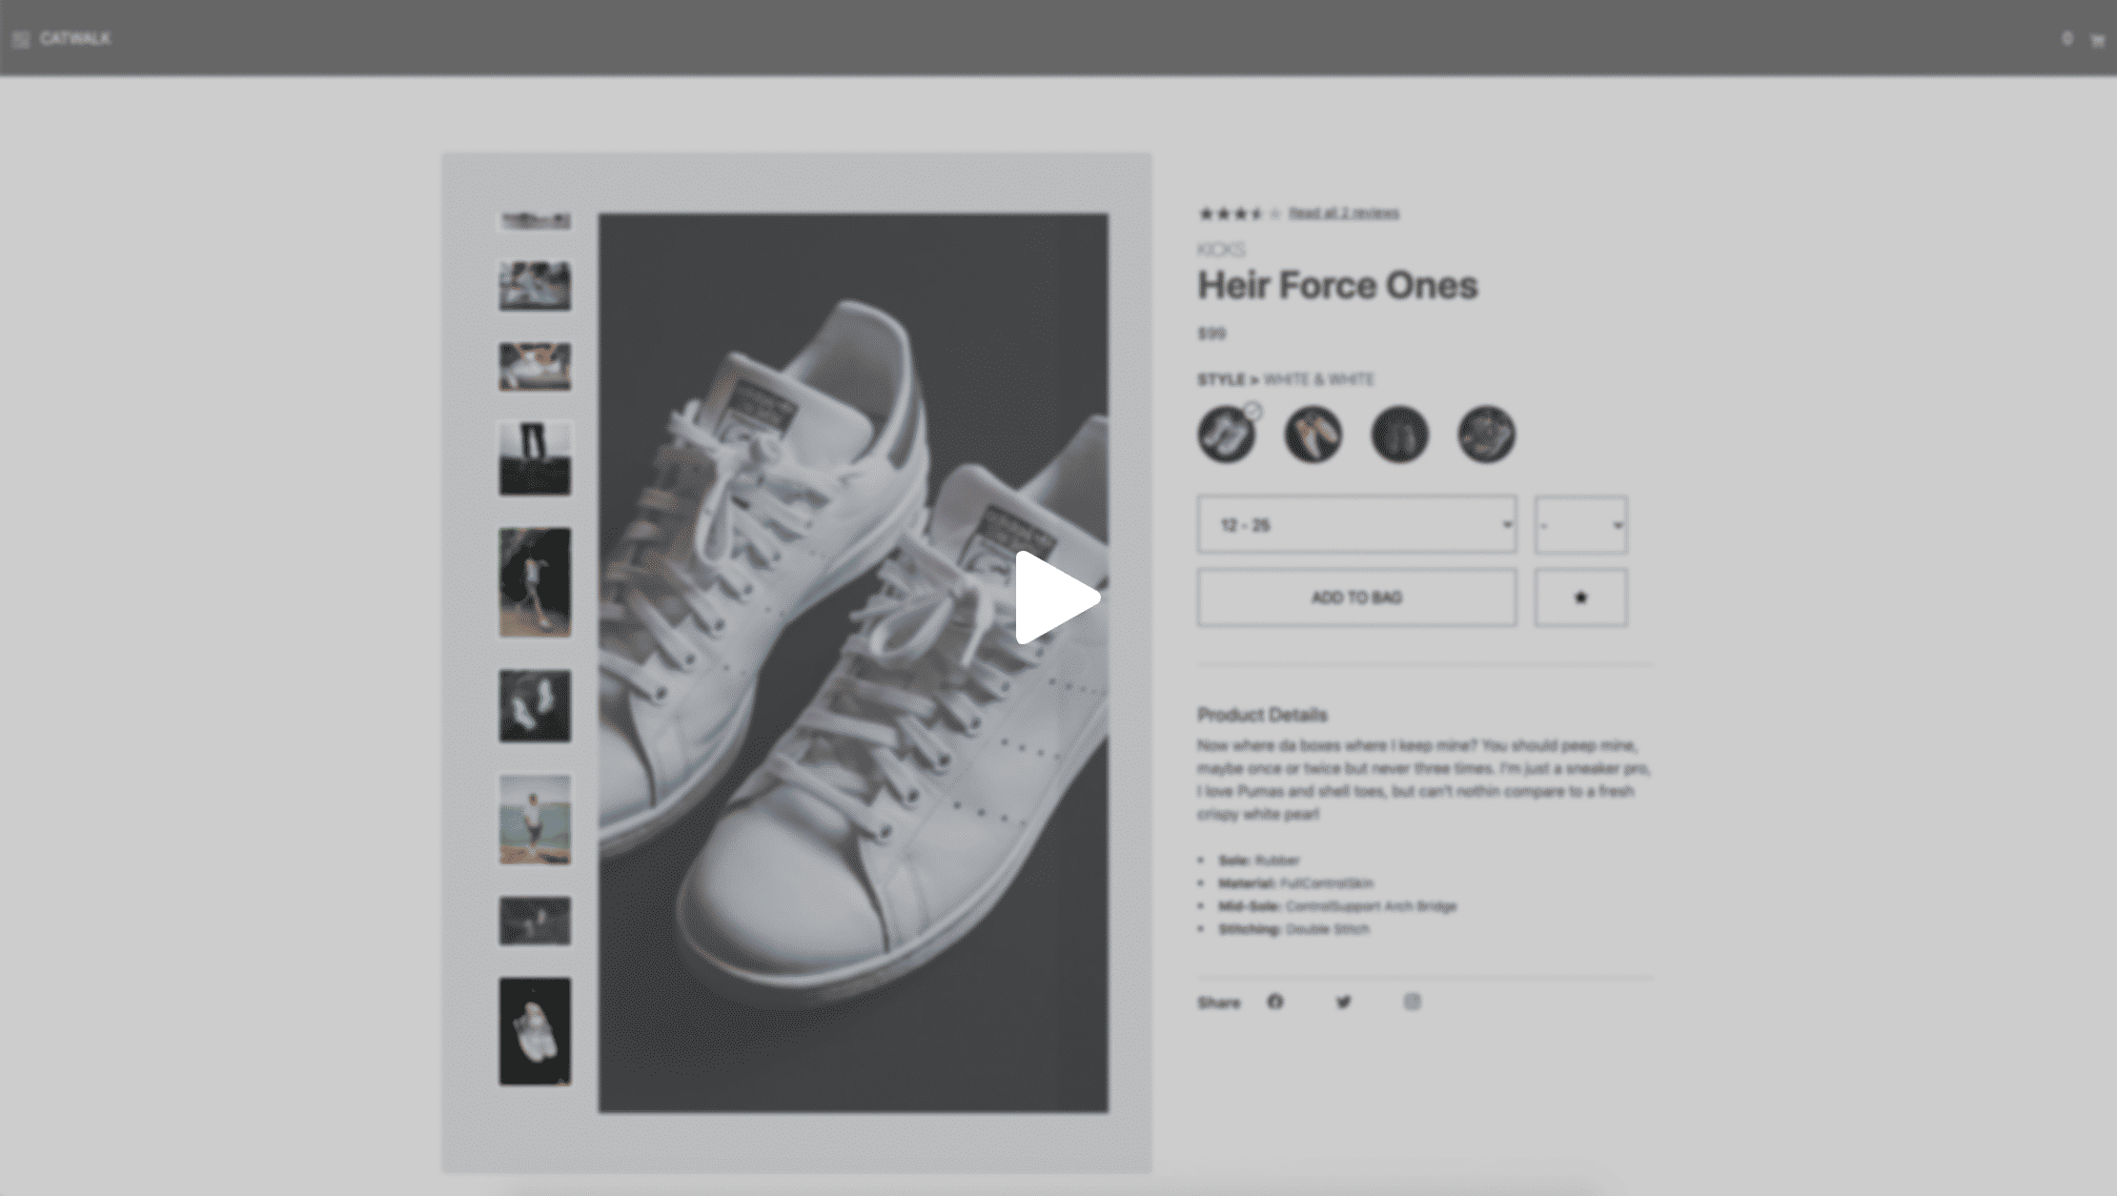The width and height of the screenshot is (2117, 1196).
Task: Open the hamburger menu beside CATWALK
Action: [x=21, y=39]
